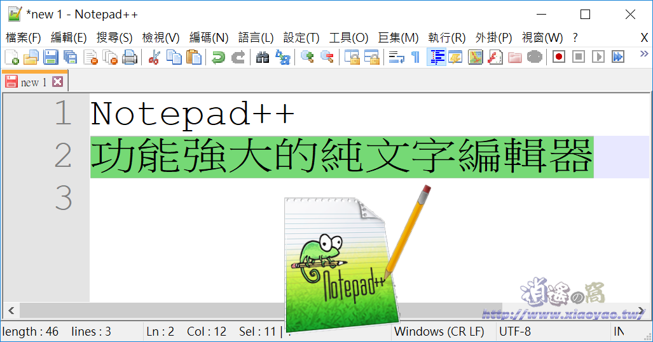653x342 pixels.
Task: Click UTF-8 encoding in status bar
Action: 515,332
